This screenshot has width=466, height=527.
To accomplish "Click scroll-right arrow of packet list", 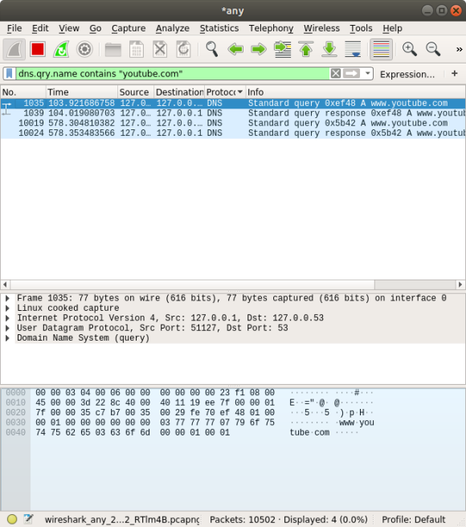I will click(x=460, y=284).
